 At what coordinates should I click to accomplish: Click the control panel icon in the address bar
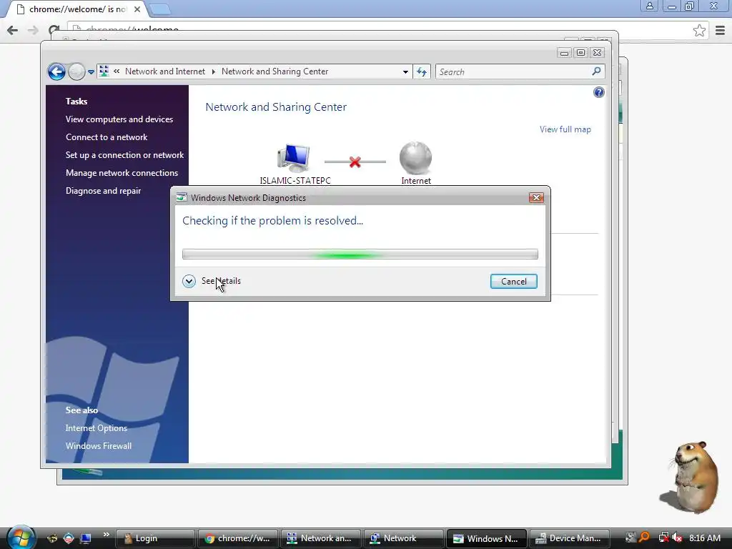coord(104,71)
